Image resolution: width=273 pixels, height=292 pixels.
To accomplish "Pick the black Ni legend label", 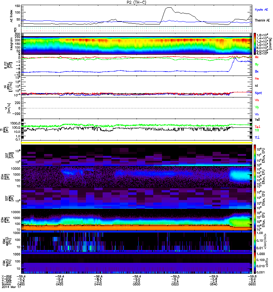I will [256, 86].
